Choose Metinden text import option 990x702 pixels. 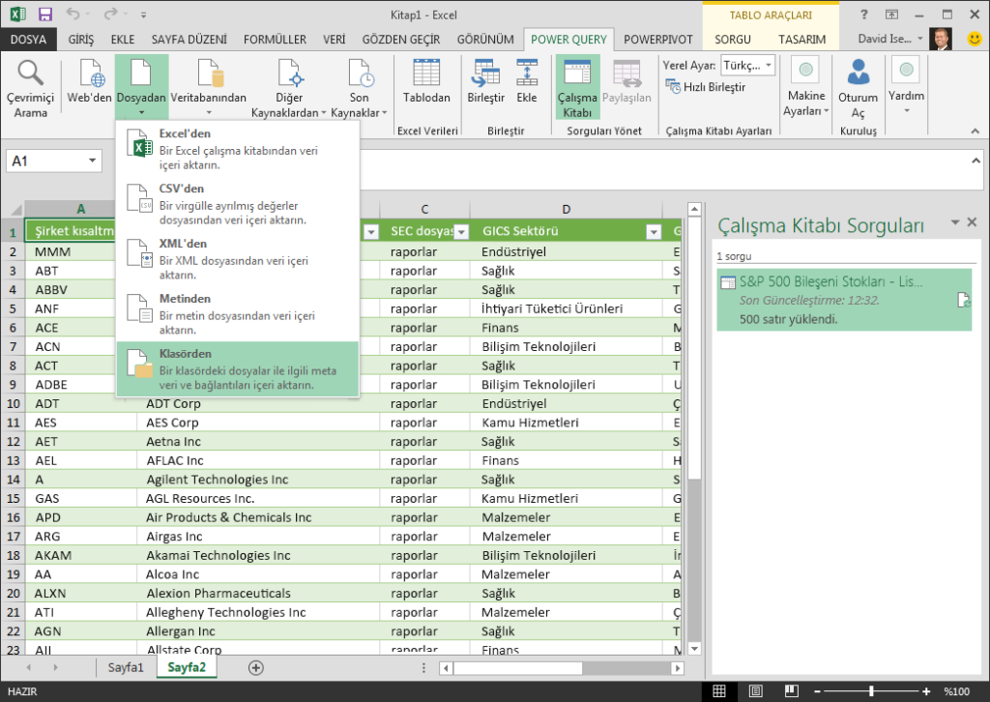coord(238,313)
